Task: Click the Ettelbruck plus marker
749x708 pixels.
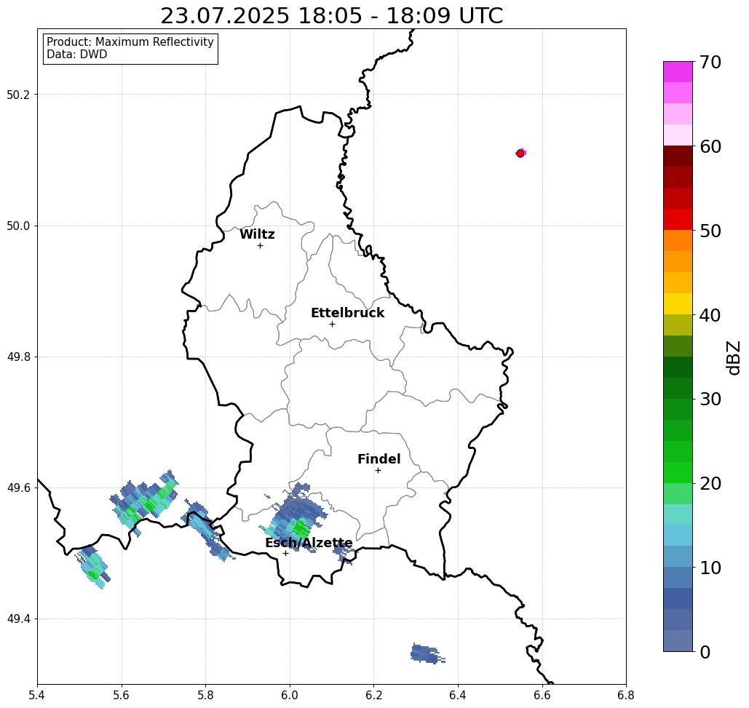Action: [333, 324]
